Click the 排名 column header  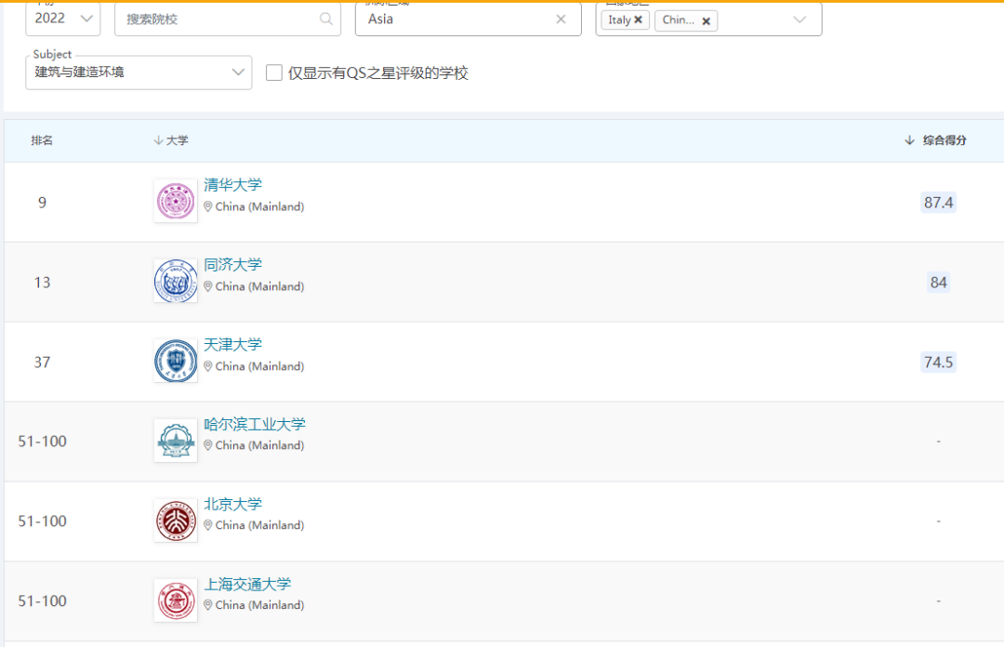click(x=42, y=140)
